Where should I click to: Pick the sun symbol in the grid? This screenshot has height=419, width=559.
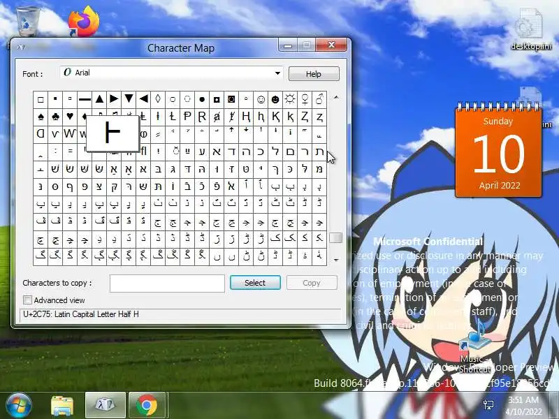pyautogui.click(x=290, y=99)
